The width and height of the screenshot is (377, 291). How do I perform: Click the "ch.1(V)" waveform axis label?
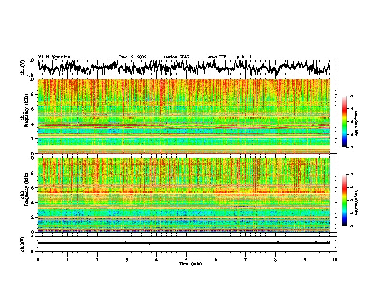23,68
